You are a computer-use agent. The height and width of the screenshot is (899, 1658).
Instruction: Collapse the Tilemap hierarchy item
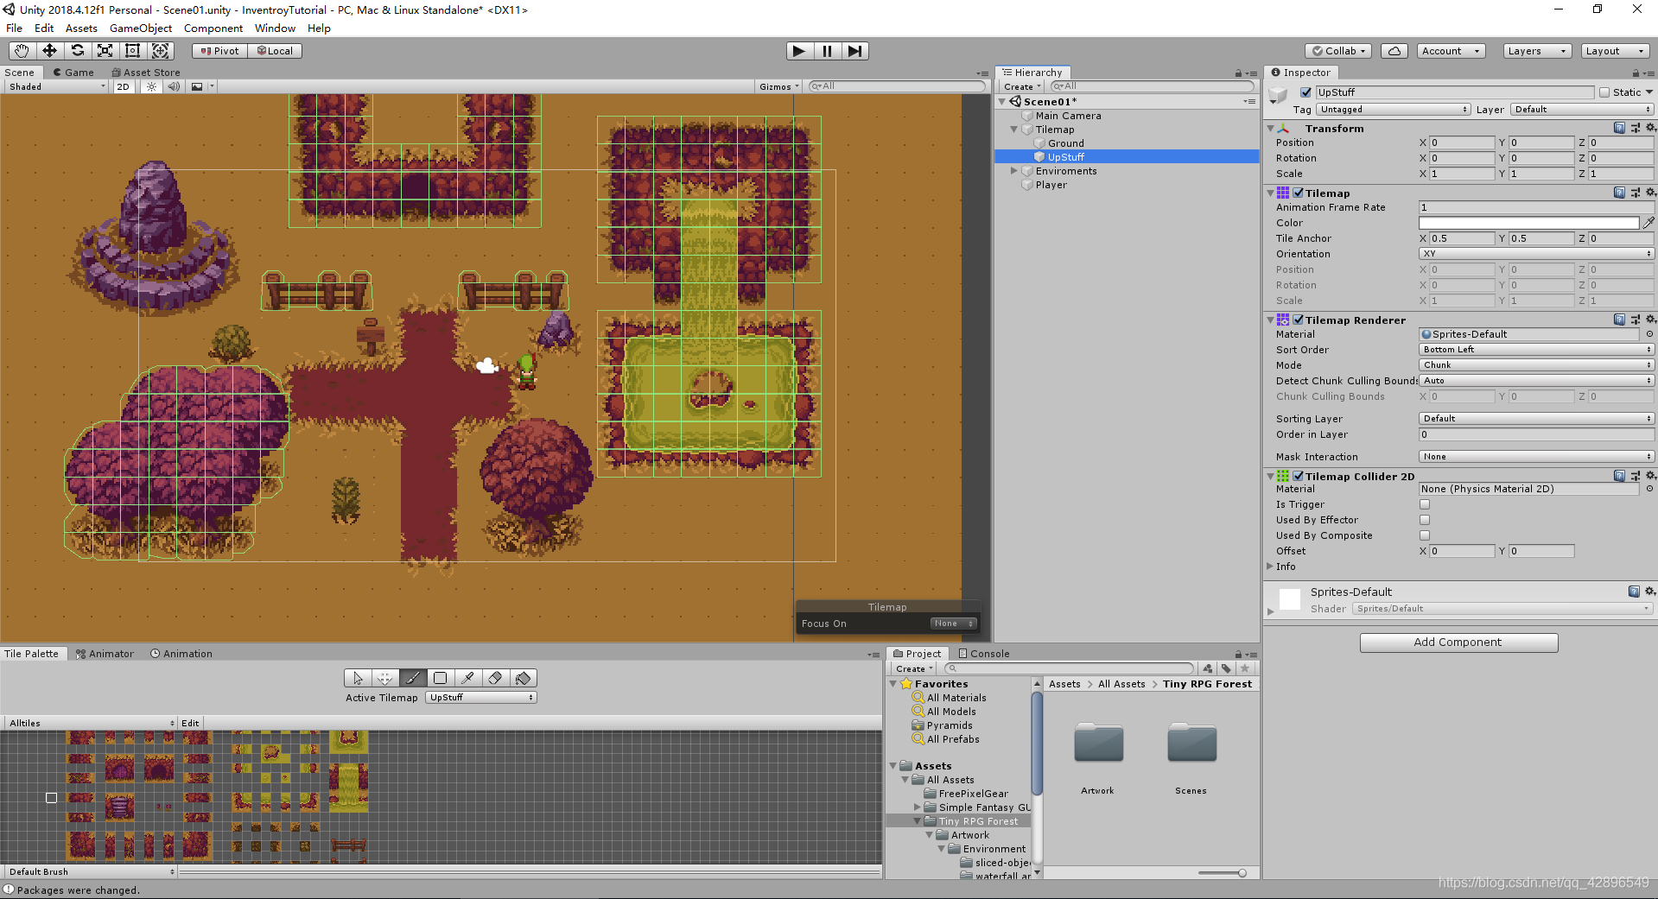point(1013,129)
